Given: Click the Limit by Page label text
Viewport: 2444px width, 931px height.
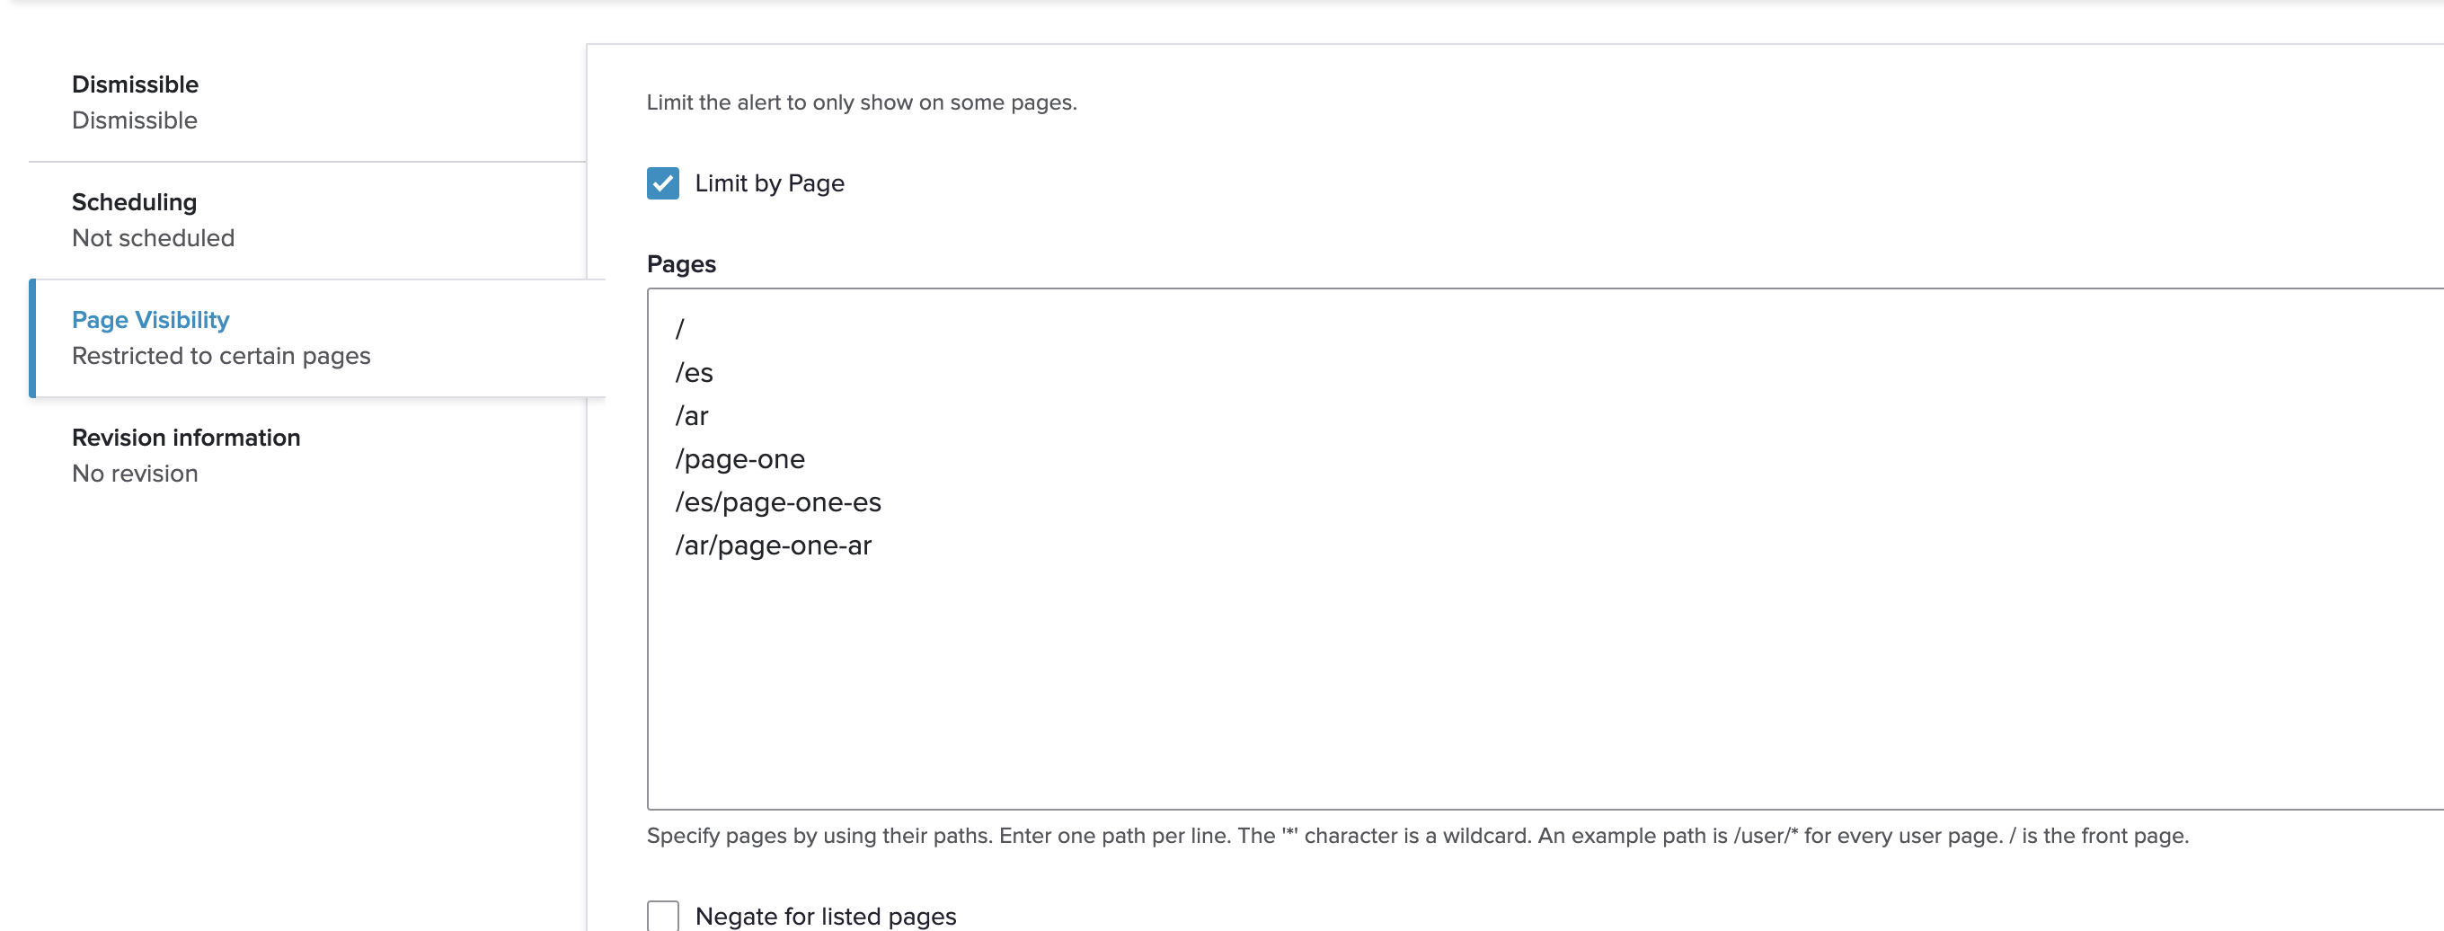Looking at the screenshot, I should click(769, 183).
